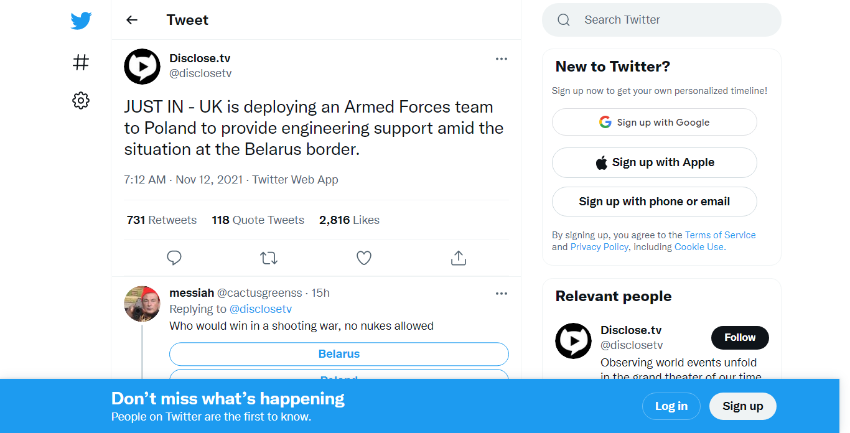
Task: View the 118 Quote Tweets
Action: click(x=258, y=220)
